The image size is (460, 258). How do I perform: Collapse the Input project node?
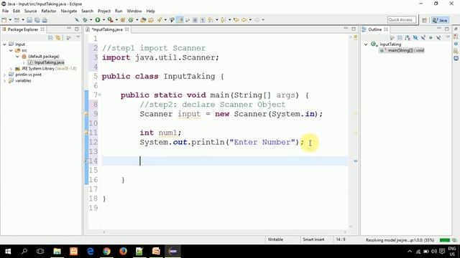pyautogui.click(x=4, y=44)
